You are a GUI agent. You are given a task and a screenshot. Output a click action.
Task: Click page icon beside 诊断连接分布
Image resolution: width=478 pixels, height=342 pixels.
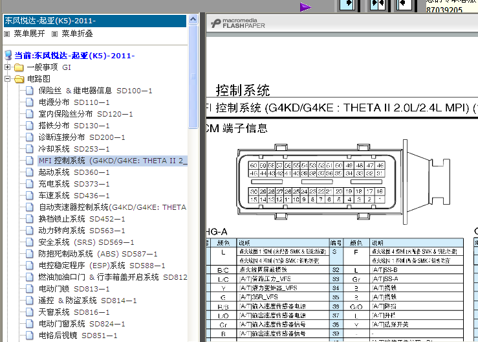click(x=30, y=137)
